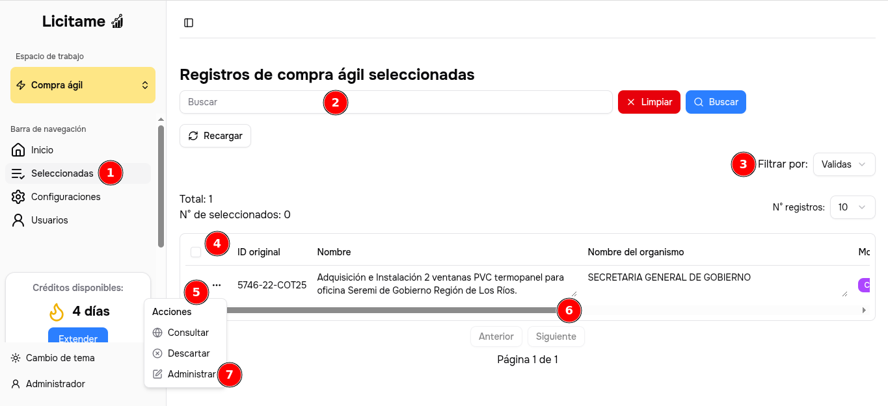Image resolution: width=888 pixels, height=406 pixels.
Task: Open row actions three-dot menu
Action: [x=217, y=285]
